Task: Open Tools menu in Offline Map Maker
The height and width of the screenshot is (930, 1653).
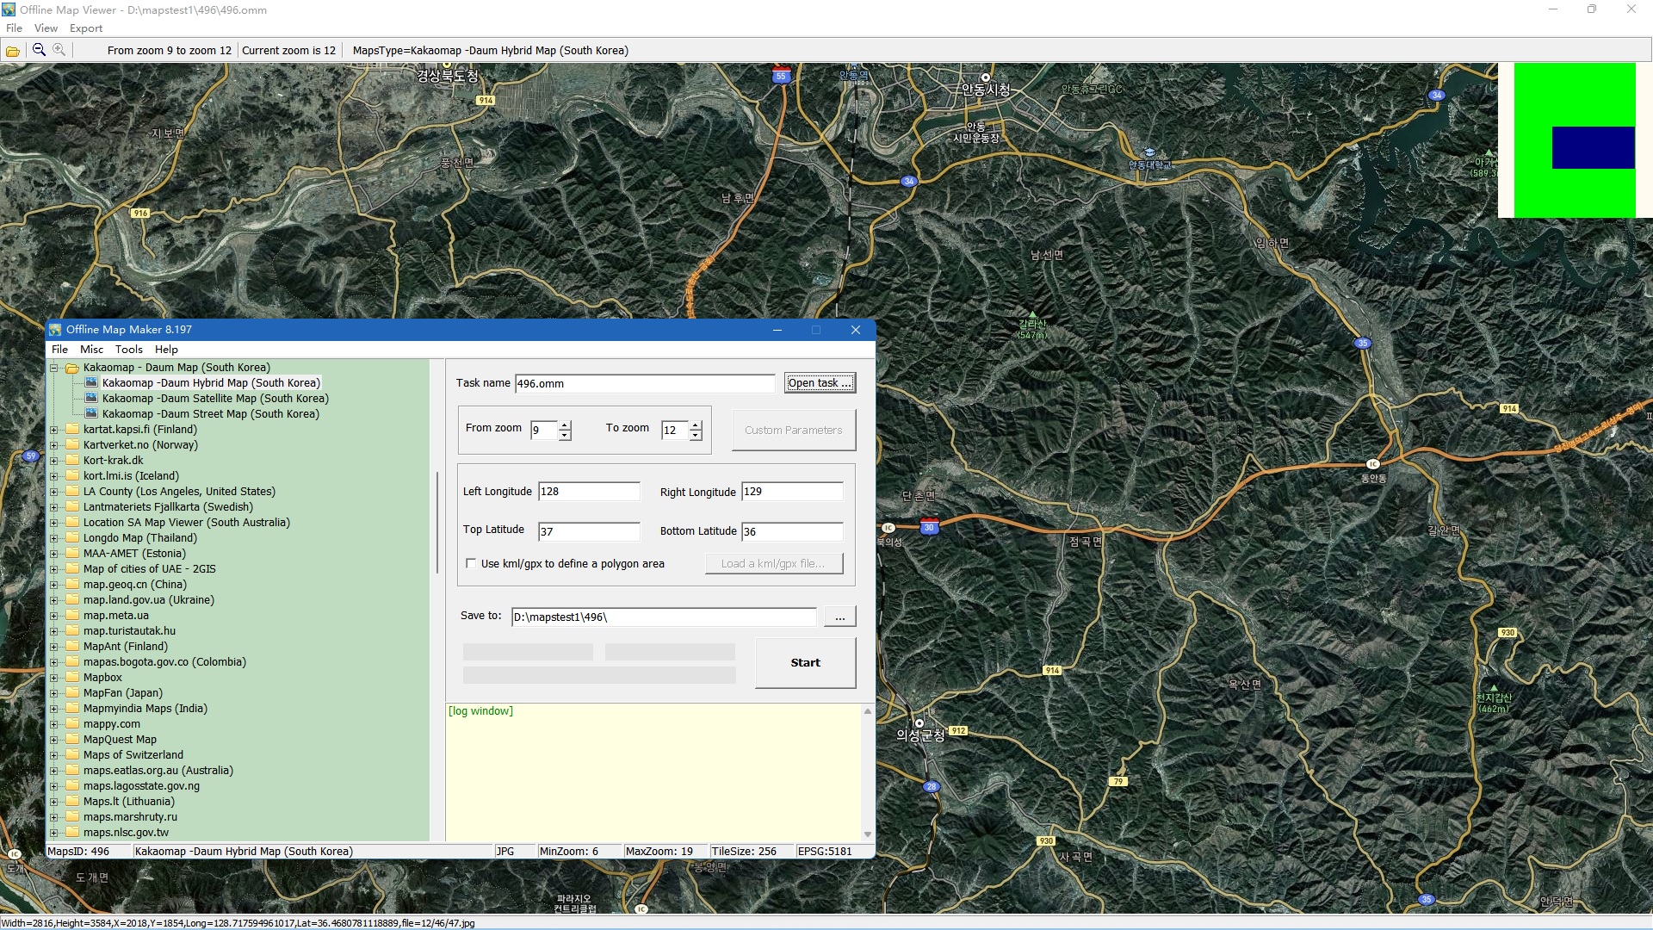Action: point(129,350)
